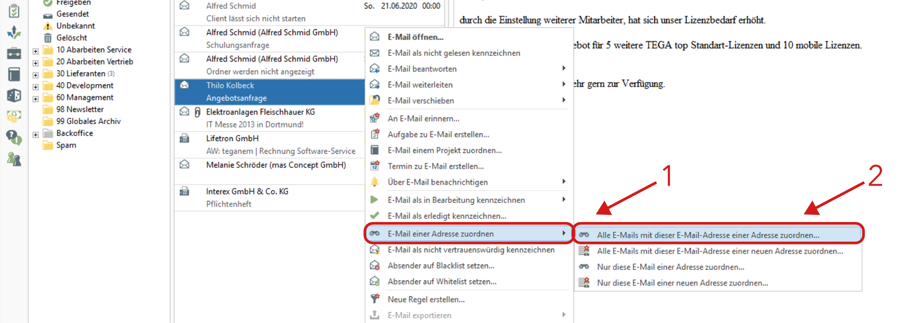Click the rule icon of Neue Regel erstellen

[x=375, y=299]
